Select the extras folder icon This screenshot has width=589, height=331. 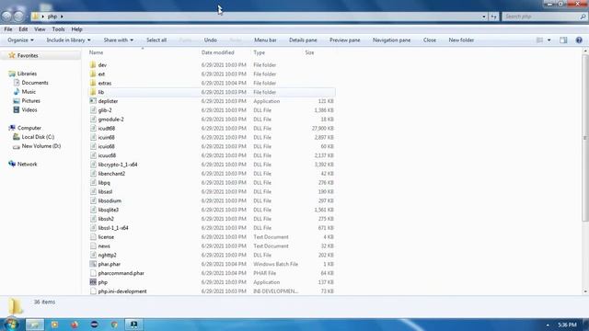93,83
